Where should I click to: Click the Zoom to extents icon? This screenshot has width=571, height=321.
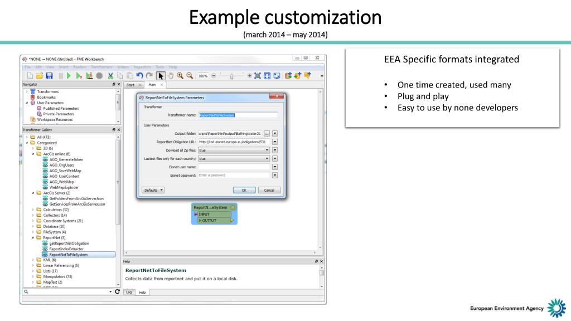pos(267,76)
